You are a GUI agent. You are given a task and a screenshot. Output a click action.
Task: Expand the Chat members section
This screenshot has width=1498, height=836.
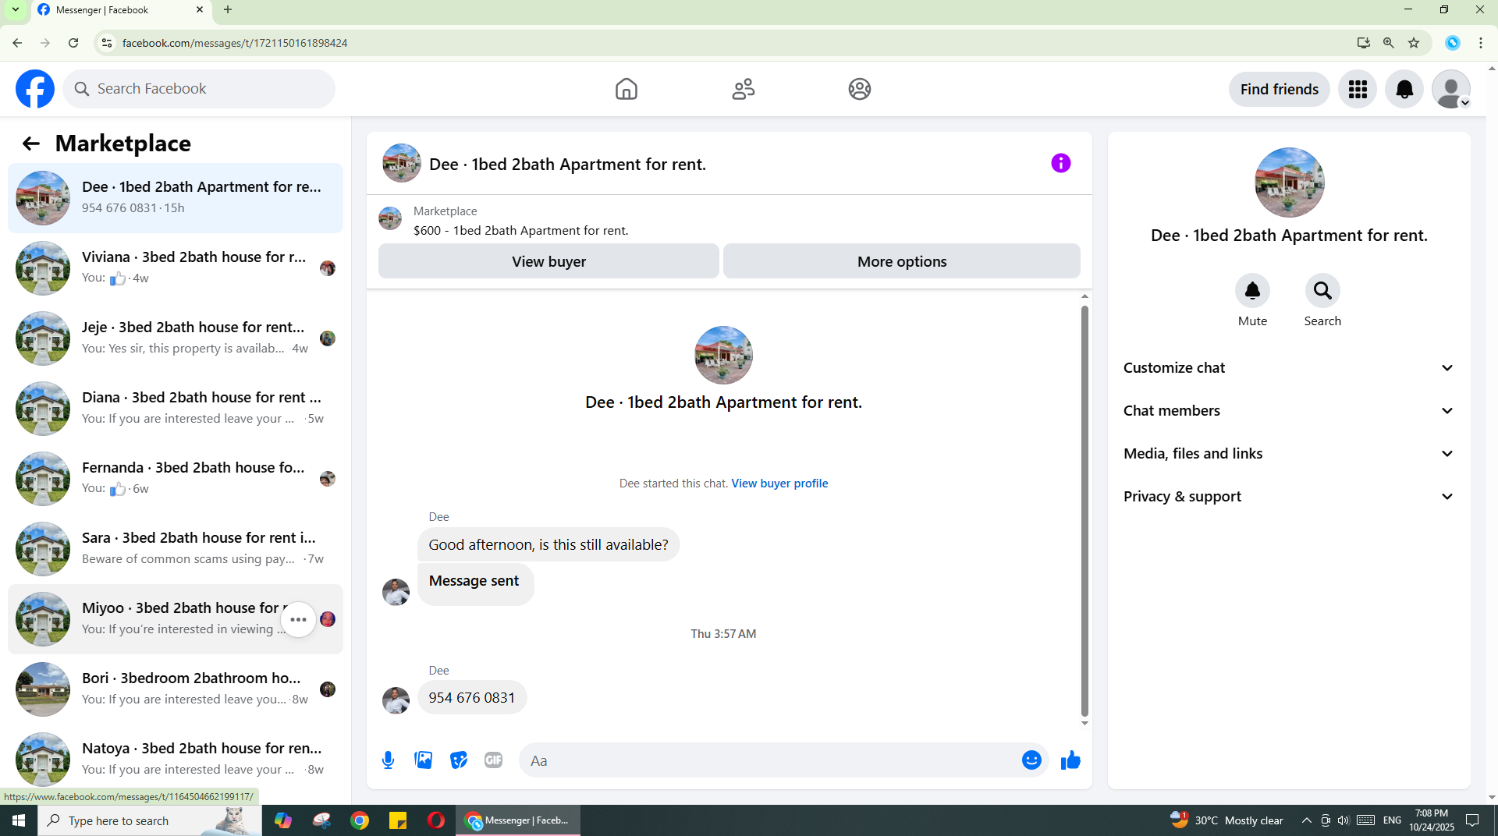tap(1289, 411)
